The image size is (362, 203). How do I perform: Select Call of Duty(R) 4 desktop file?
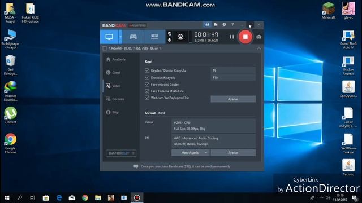coord(348,118)
